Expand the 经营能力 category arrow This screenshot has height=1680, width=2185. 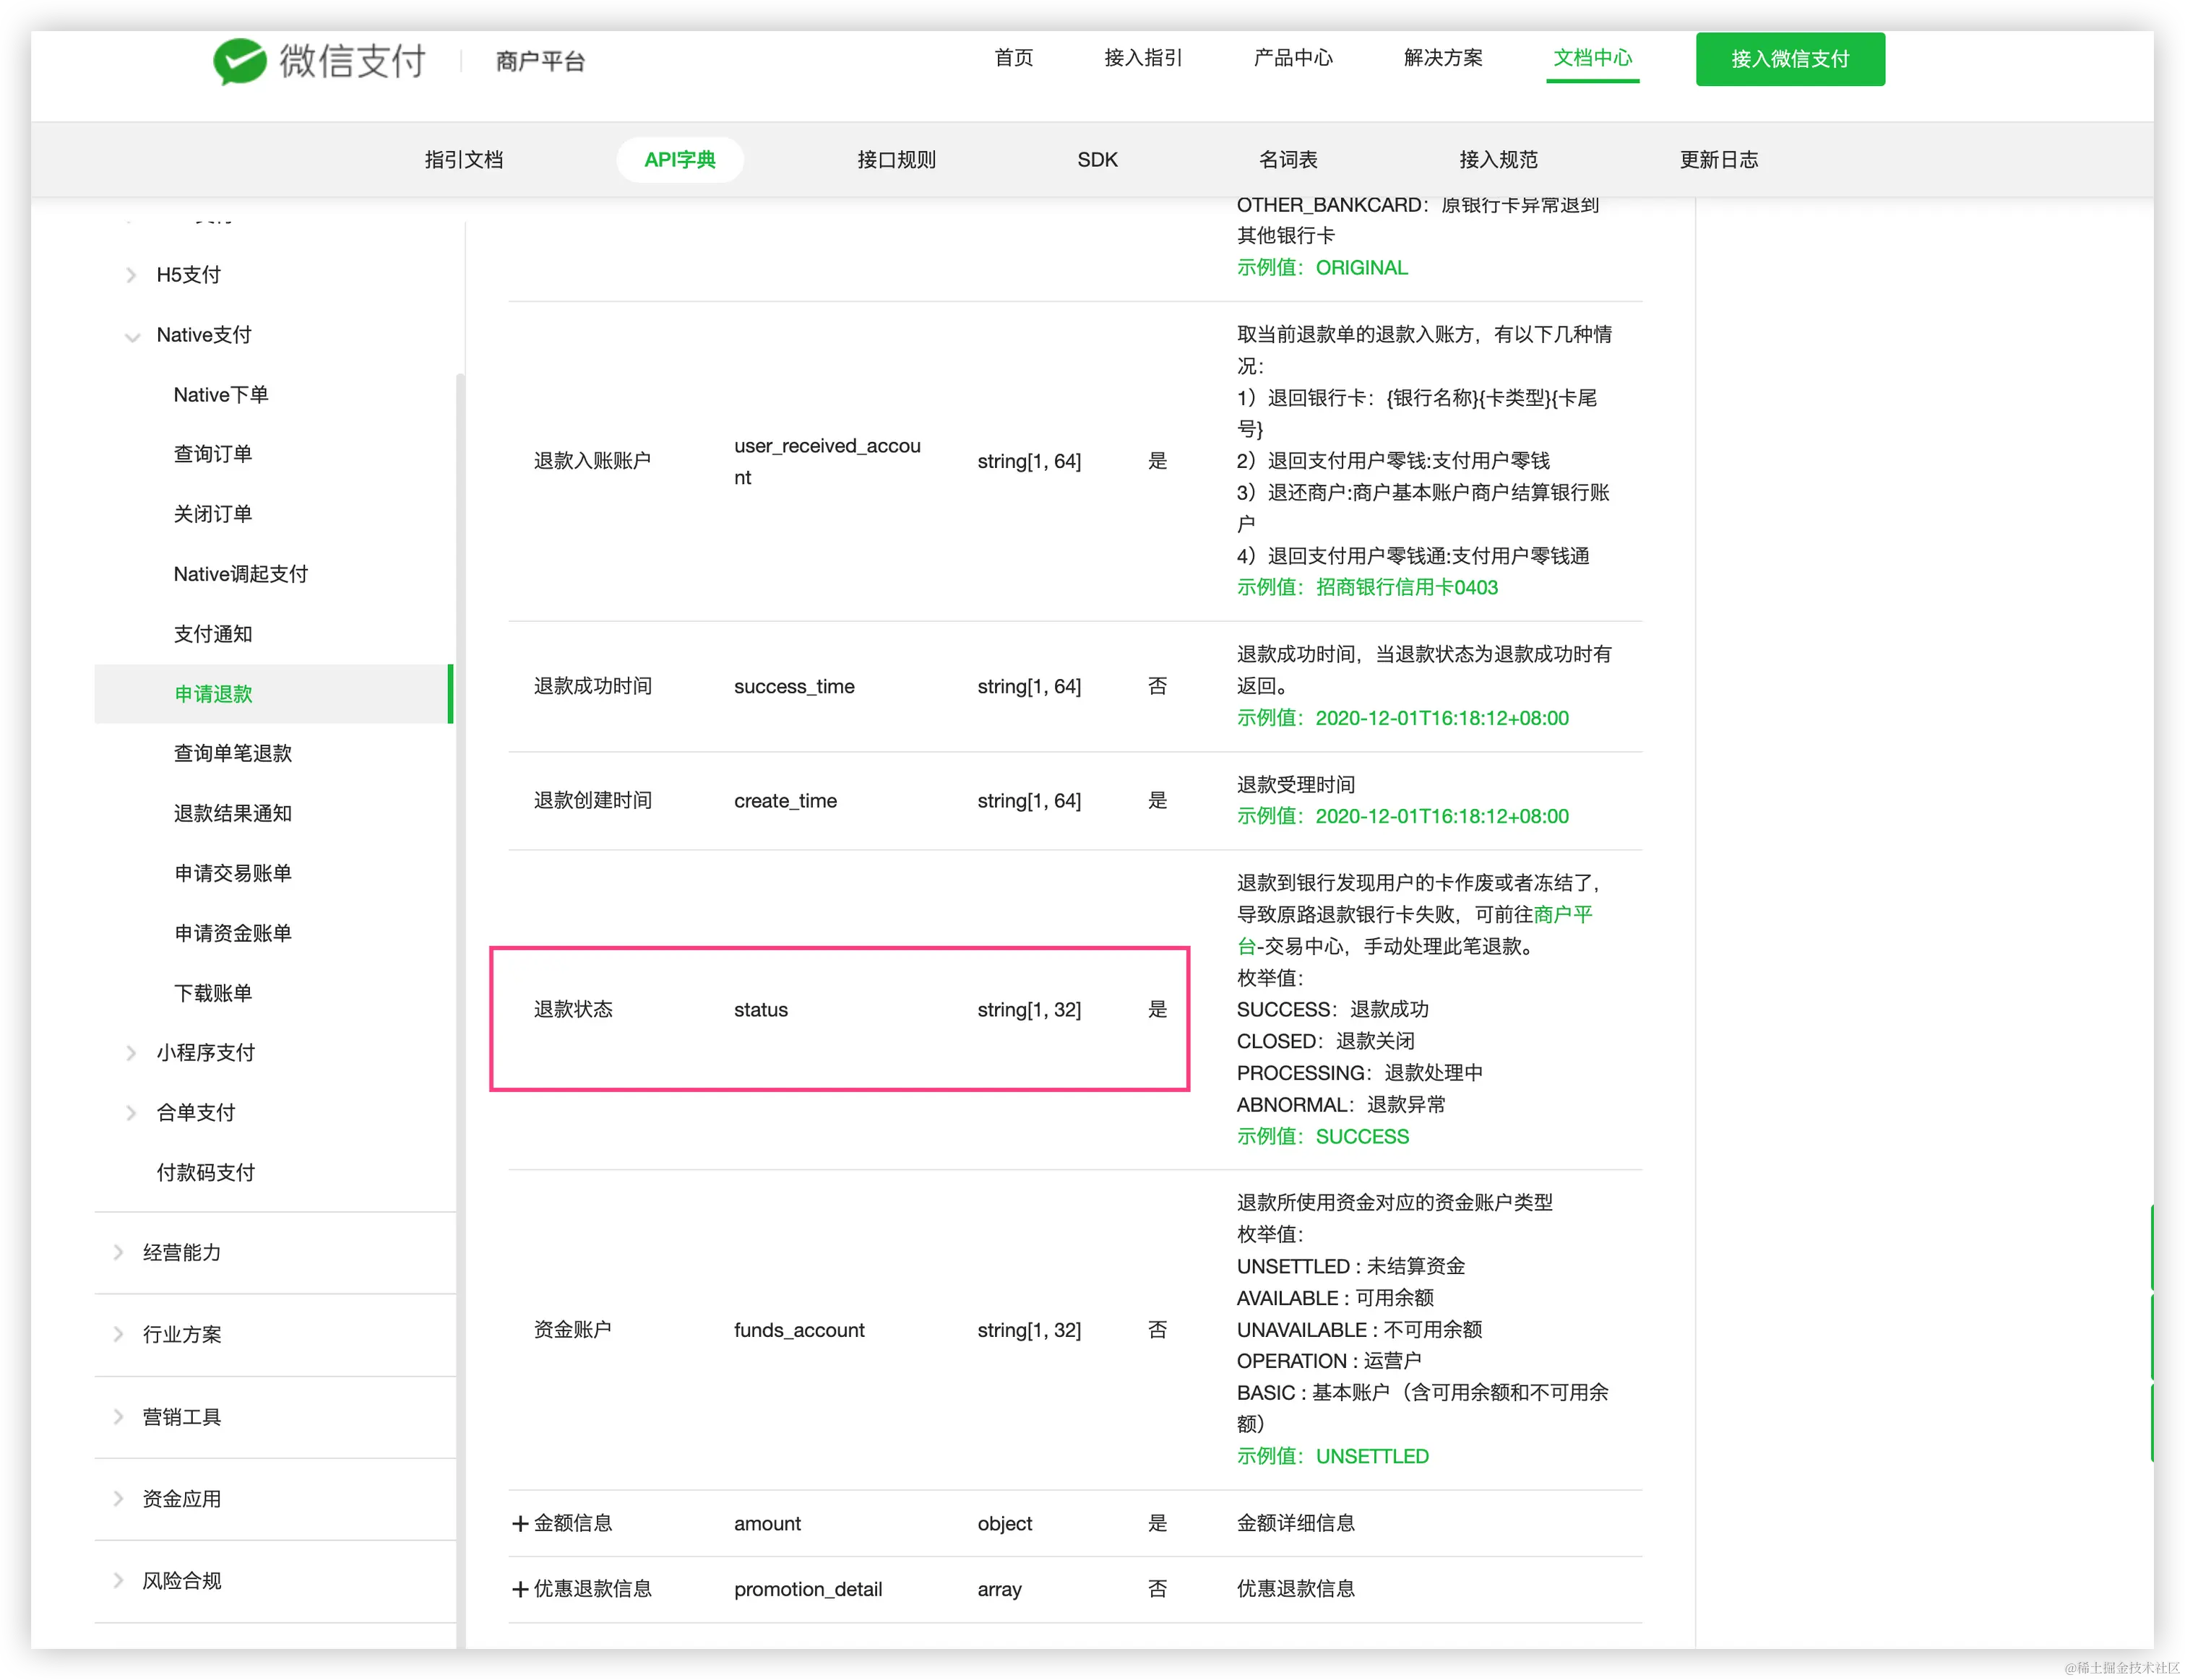click(118, 1253)
